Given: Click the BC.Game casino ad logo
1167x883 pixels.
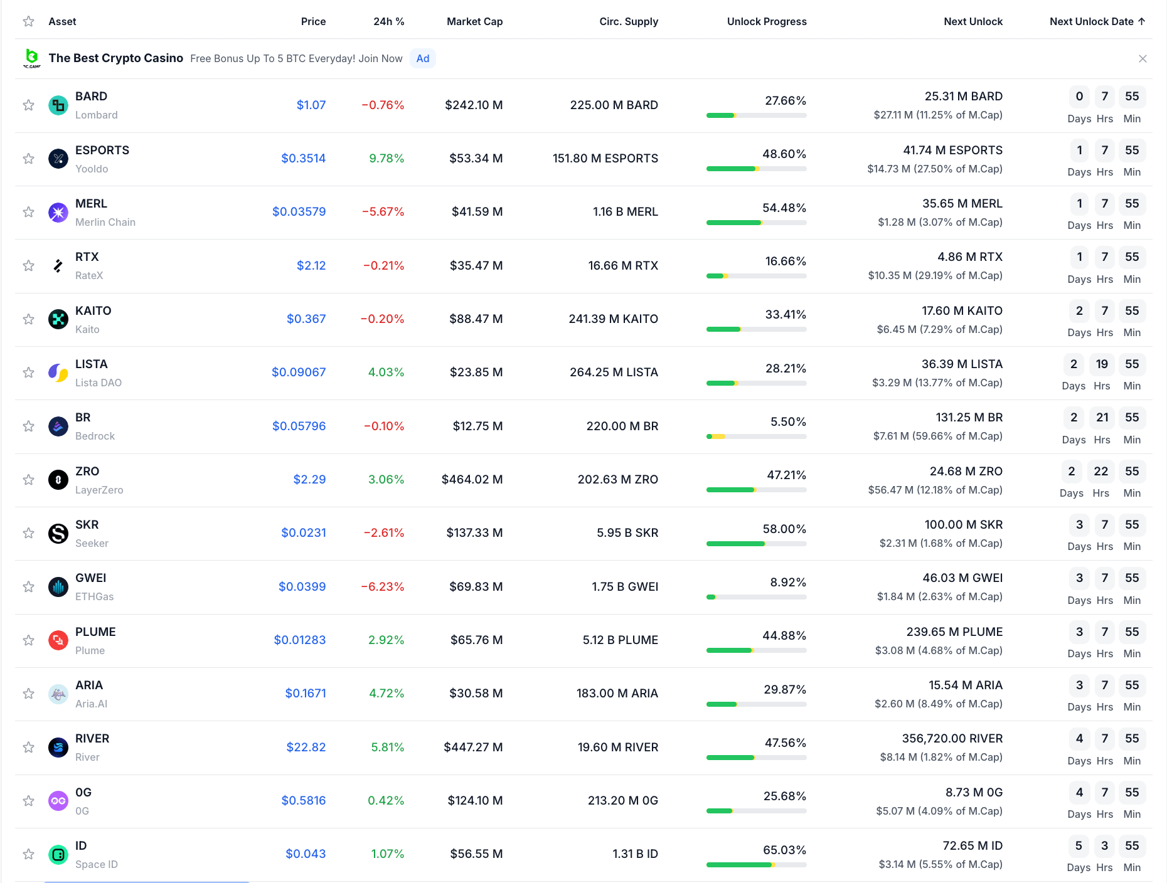Looking at the screenshot, I should (x=31, y=58).
